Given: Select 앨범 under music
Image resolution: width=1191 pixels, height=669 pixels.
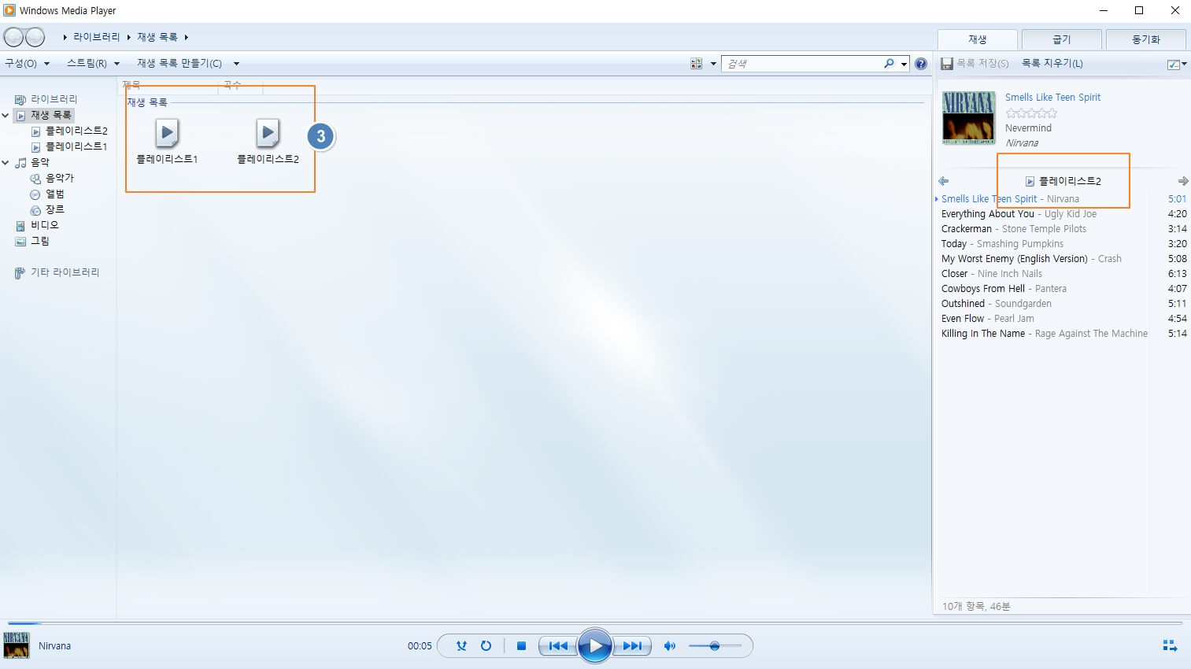Looking at the screenshot, I should point(55,194).
